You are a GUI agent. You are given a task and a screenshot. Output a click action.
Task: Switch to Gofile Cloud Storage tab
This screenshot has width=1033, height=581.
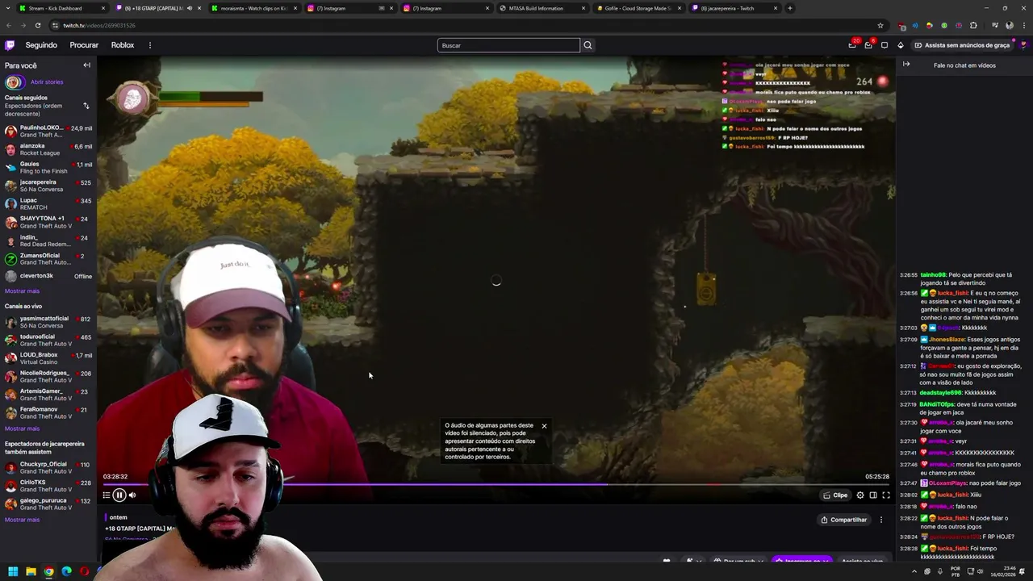click(638, 8)
